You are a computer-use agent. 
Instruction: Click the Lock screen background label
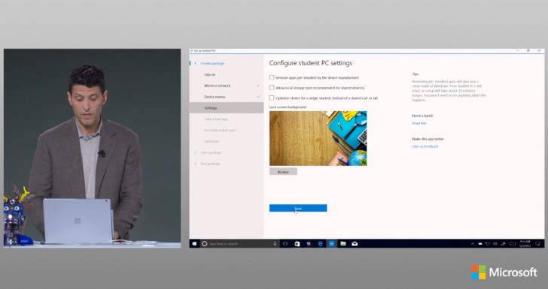(x=288, y=107)
